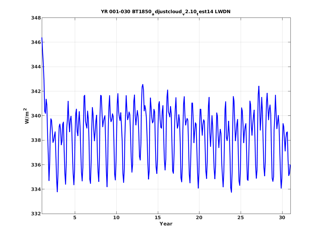The width and height of the screenshot is (321, 240).
Task: Click the blue line's peak above 342 near year 13
Action: [143, 84]
